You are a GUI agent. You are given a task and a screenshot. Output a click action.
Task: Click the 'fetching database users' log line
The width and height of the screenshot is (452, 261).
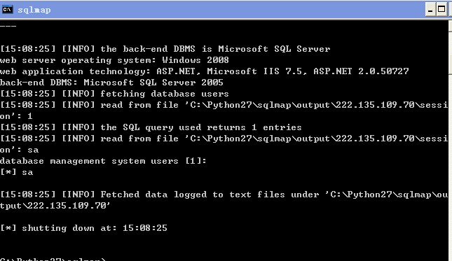click(x=114, y=94)
